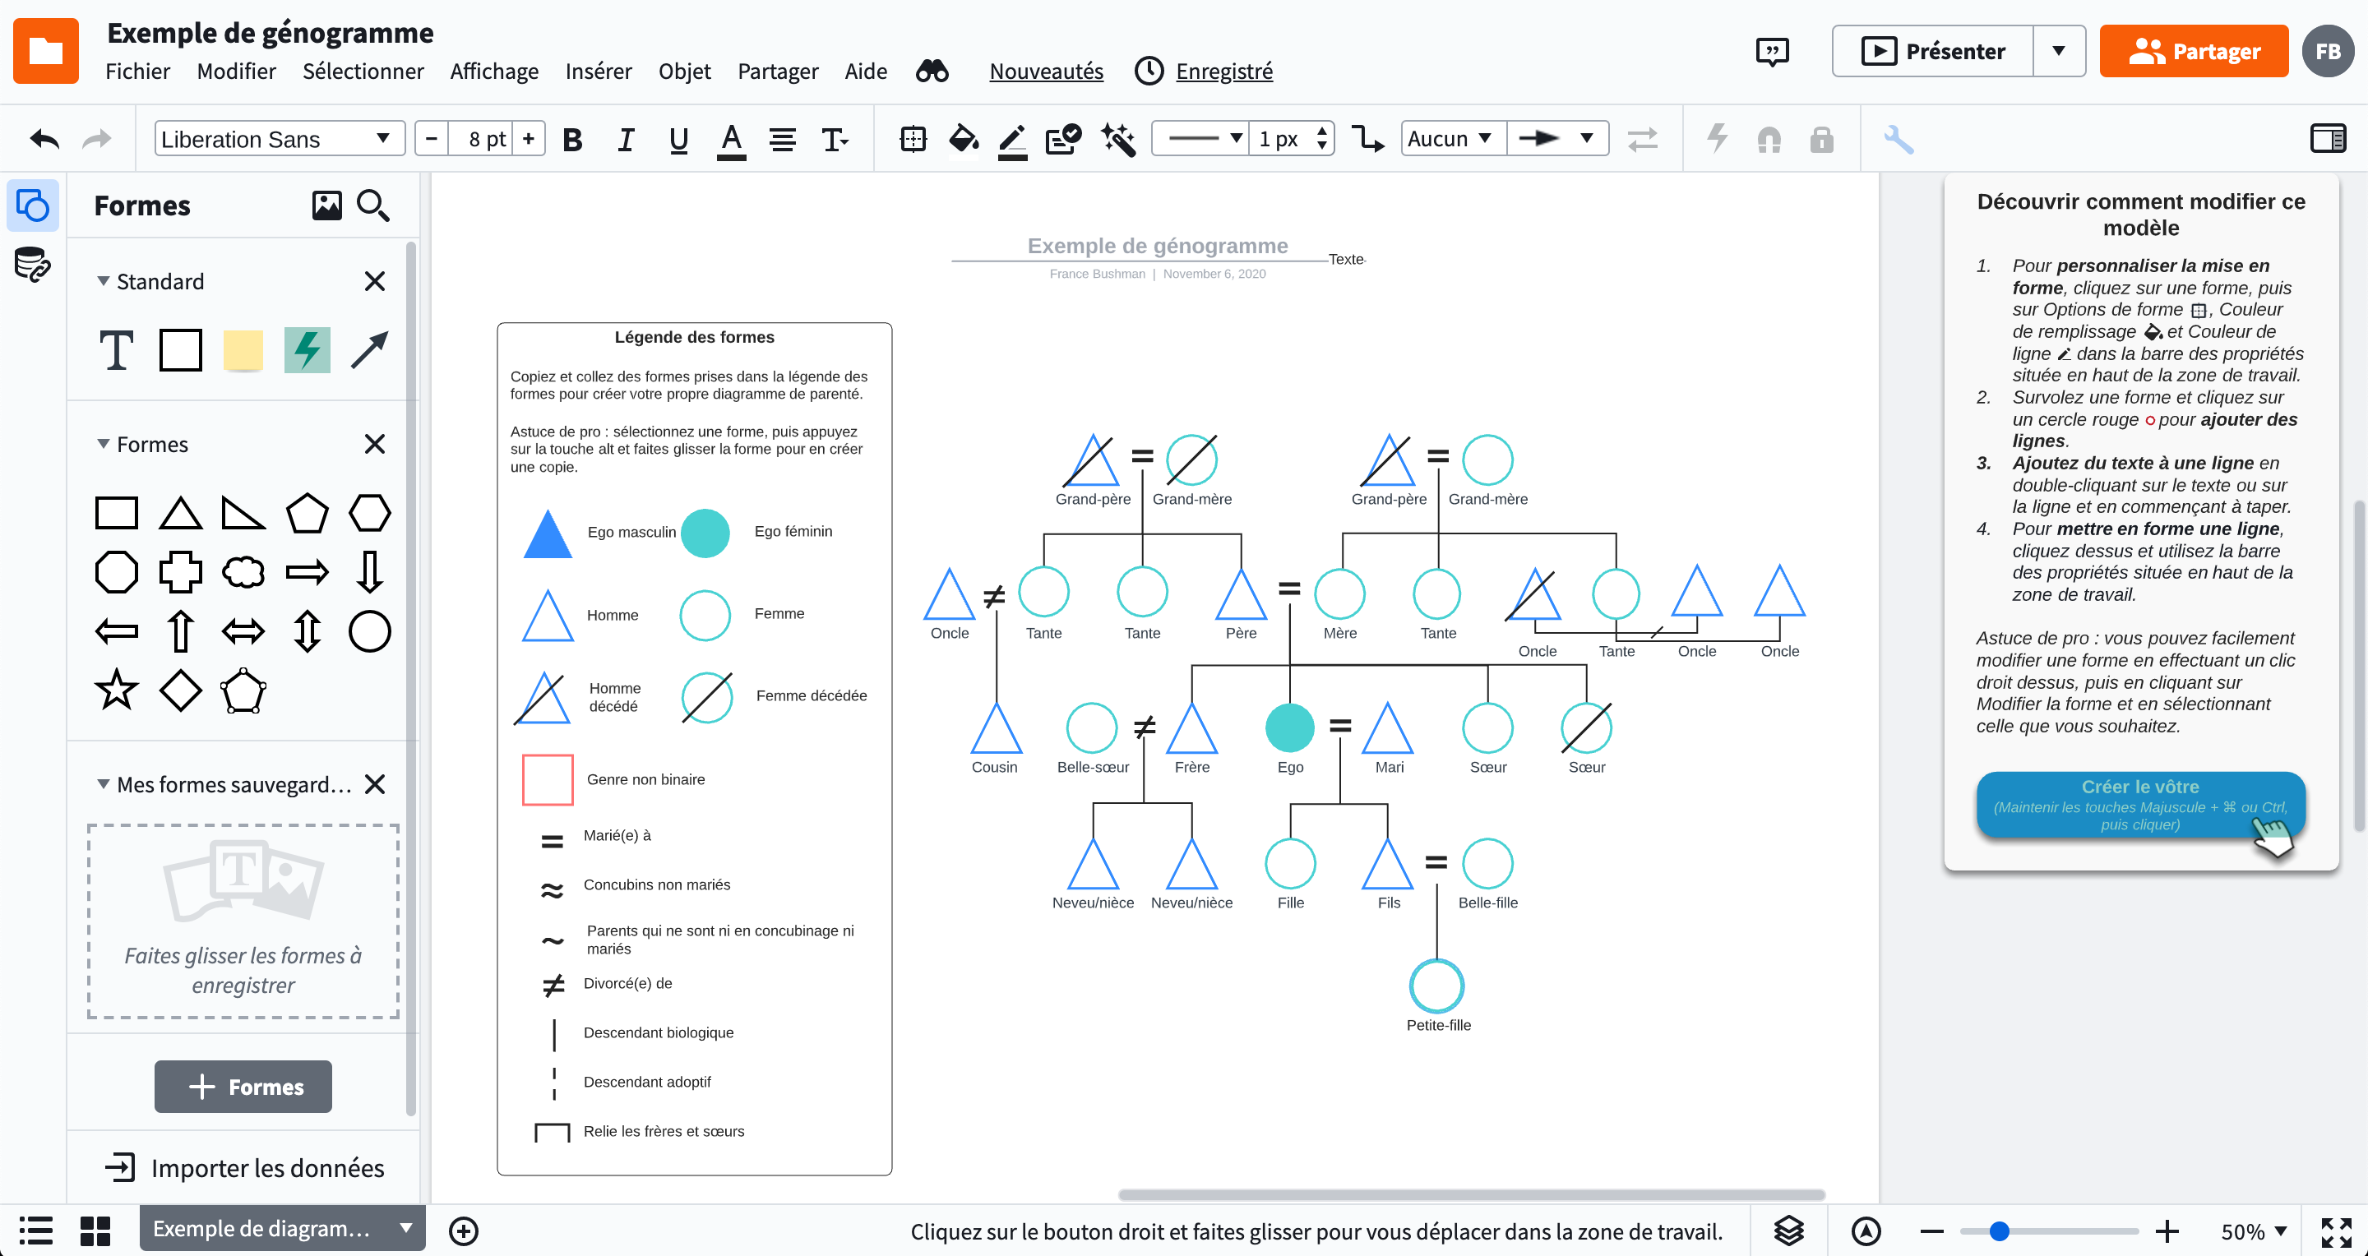Open the 50% zoom level dropdown

(2254, 1231)
